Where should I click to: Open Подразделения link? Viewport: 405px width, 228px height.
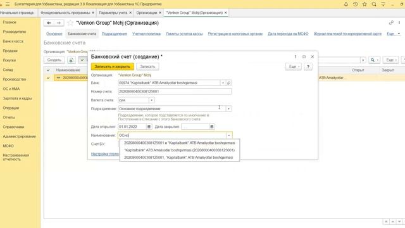(114, 34)
